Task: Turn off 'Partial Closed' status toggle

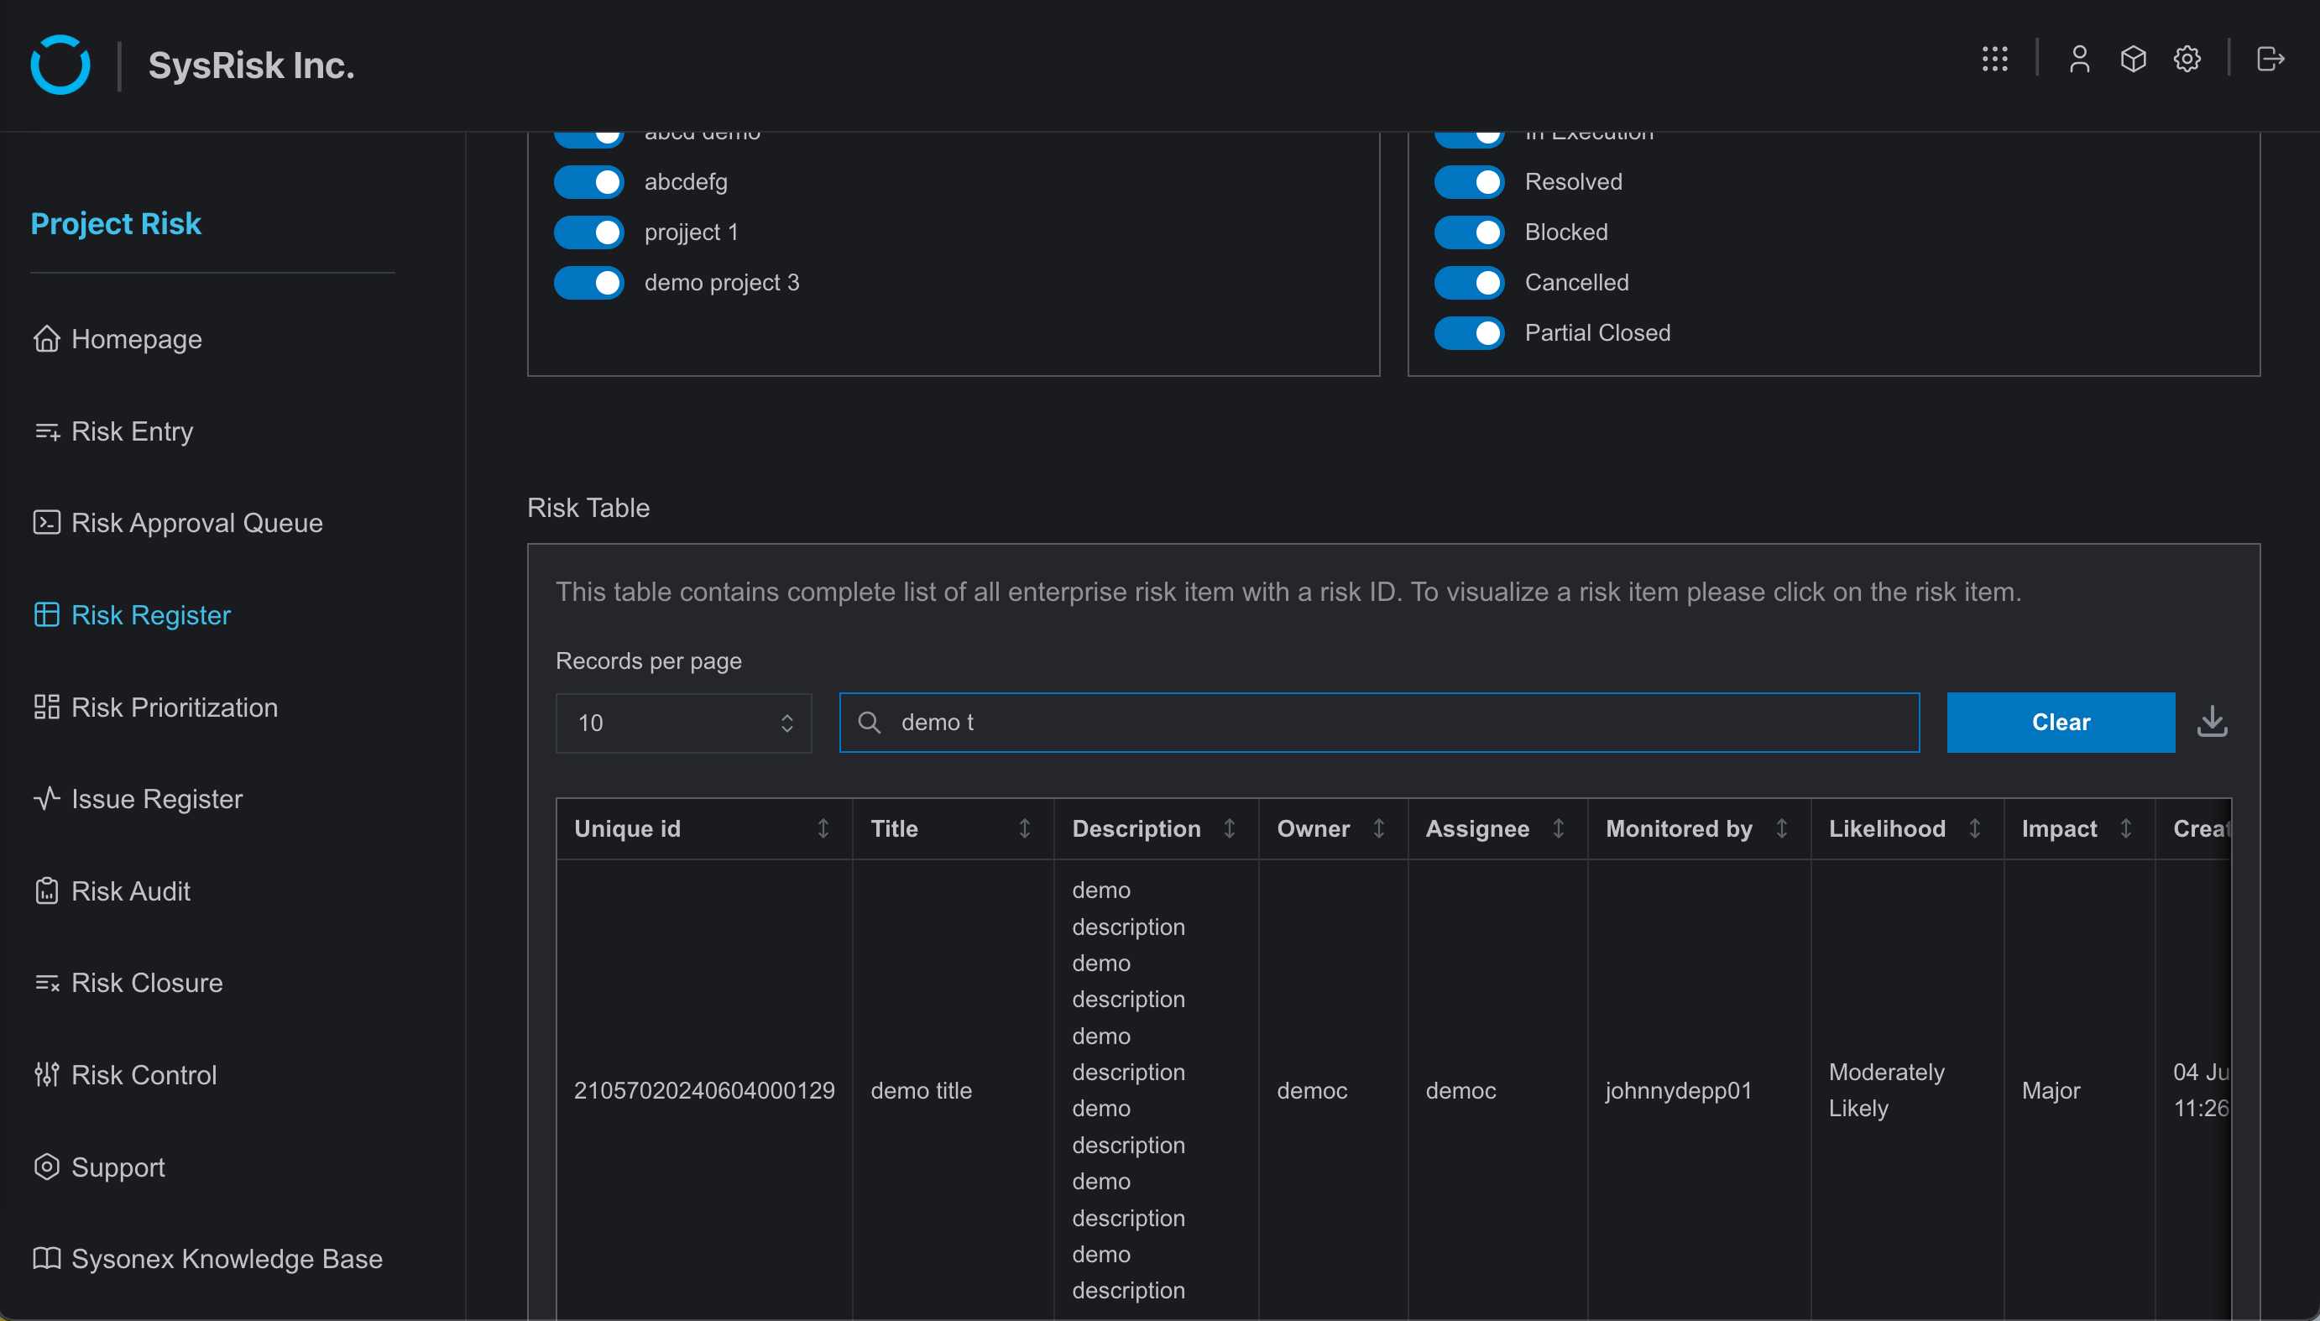Action: coord(1469,332)
